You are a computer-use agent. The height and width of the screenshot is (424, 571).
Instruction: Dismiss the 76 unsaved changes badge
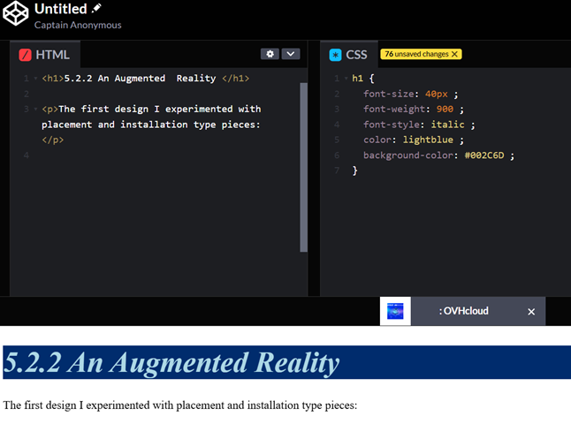[454, 54]
